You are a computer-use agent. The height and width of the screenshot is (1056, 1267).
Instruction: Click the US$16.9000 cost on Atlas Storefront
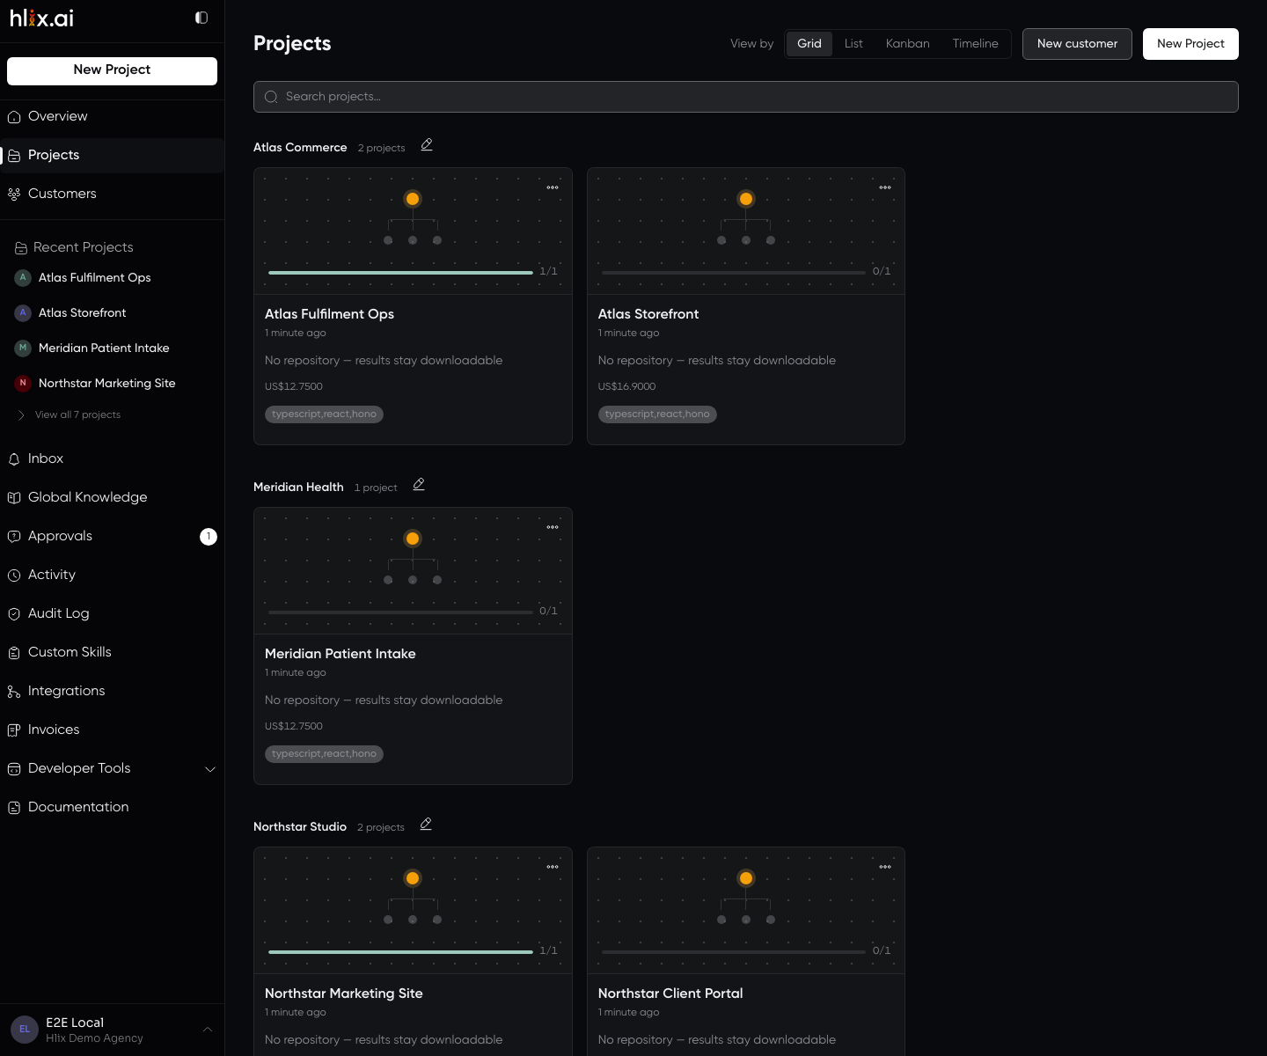[626, 386]
